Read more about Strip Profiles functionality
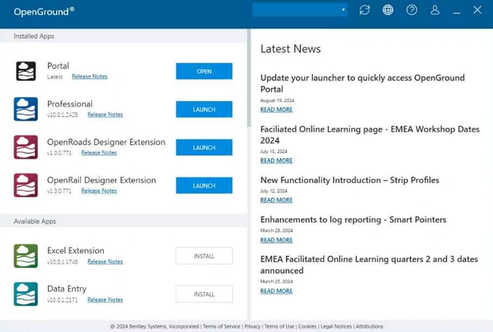This screenshot has height=332, width=493. tap(276, 200)
